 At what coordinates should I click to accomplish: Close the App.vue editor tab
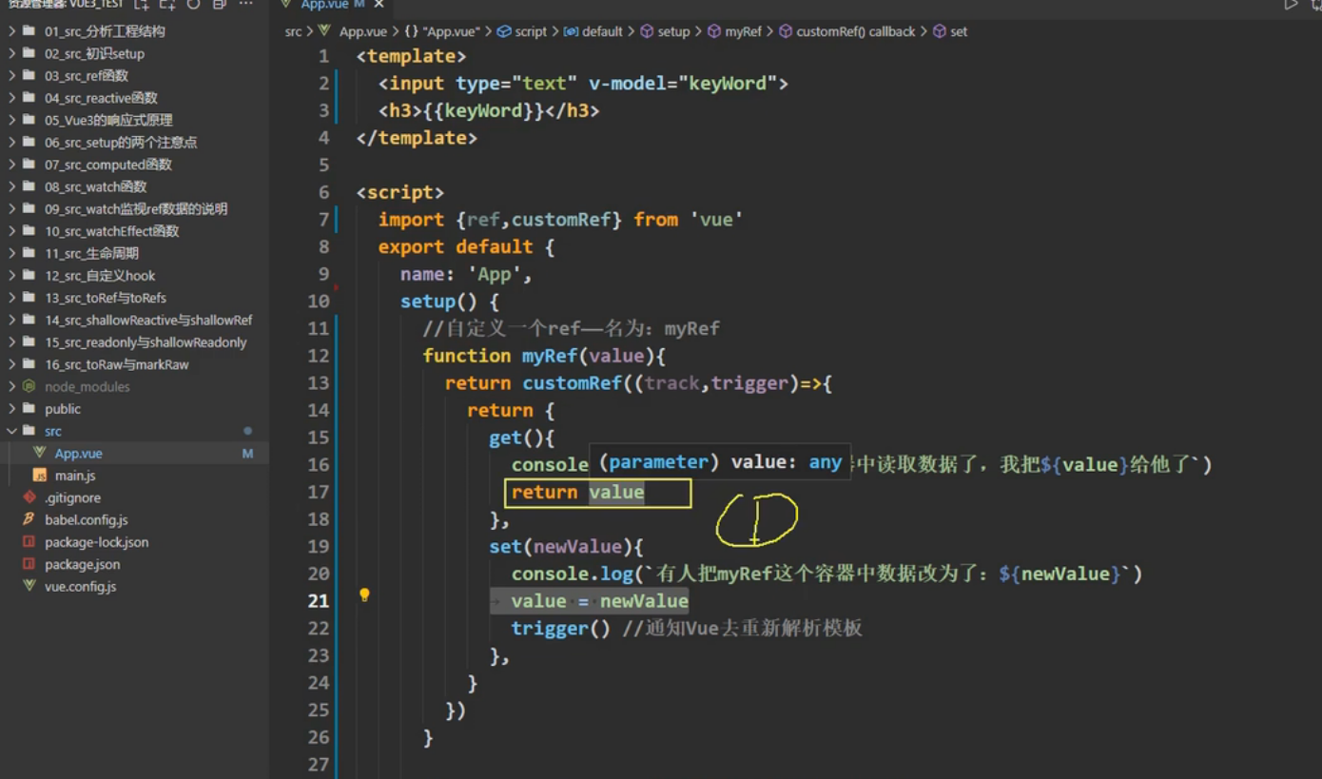pos(378,4)
